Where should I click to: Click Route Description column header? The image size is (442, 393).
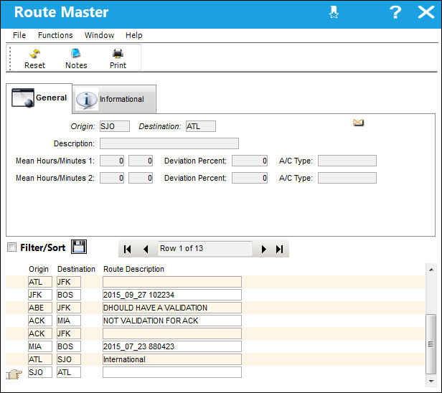pyautogui.click(x=133, y=269)
